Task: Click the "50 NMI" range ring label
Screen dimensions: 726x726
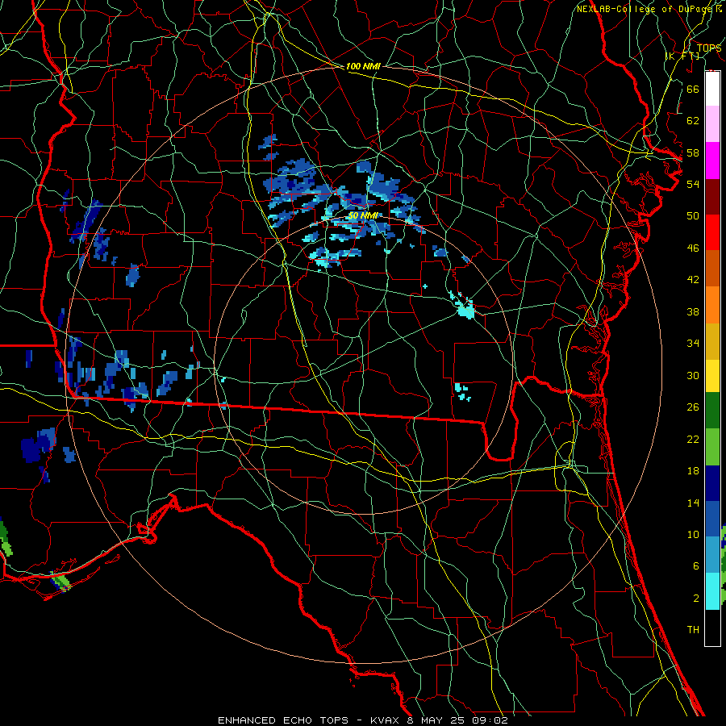Action: 363,215
